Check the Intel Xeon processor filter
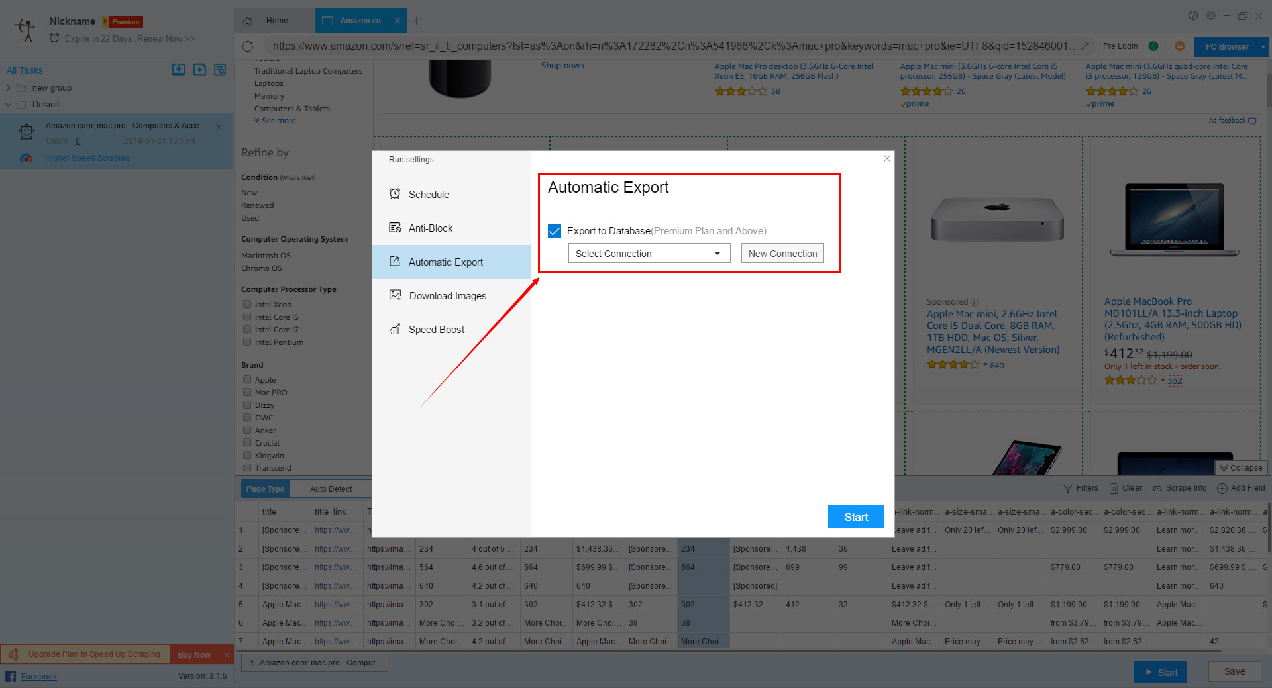 [x=246, y=304]
